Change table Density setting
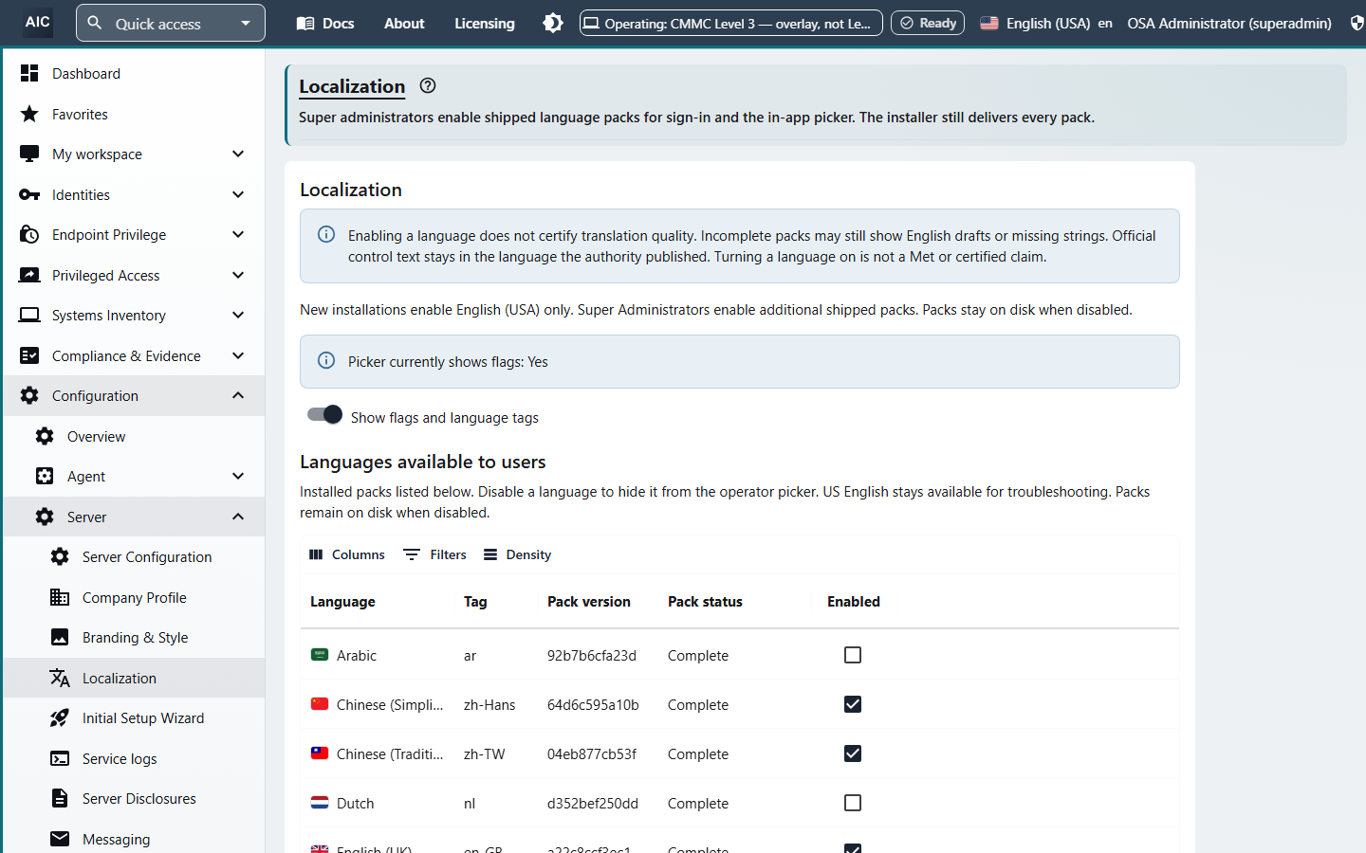The height and width of the screenshot is (853, 1366). pos(517,554)
